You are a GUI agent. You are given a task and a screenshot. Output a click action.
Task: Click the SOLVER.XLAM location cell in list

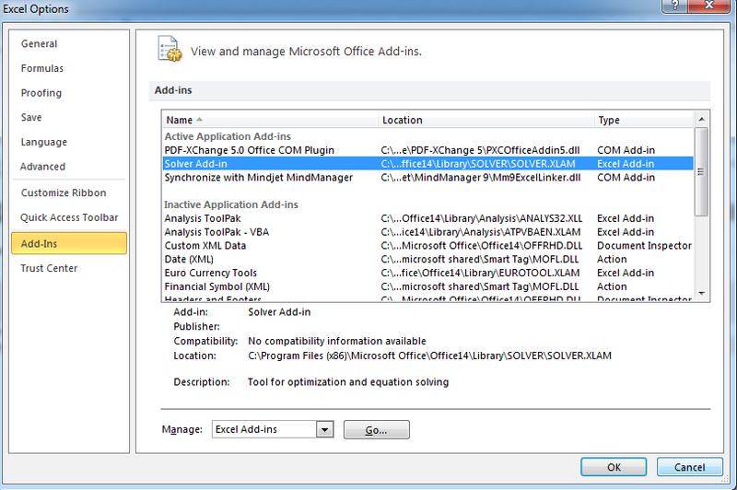[478, 164]
